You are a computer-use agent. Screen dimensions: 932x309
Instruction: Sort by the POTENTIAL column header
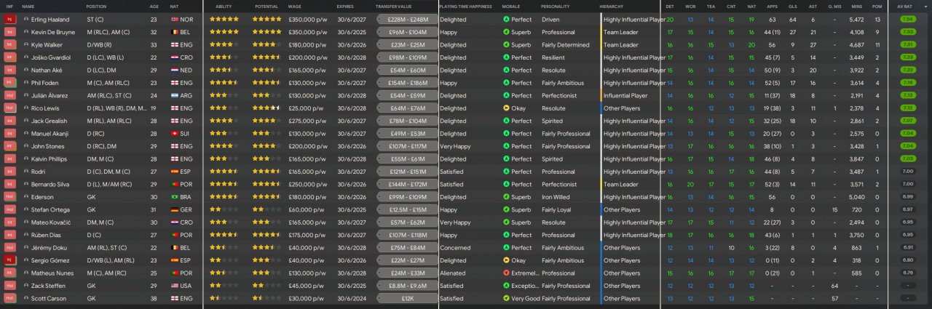tap(266, 6)
